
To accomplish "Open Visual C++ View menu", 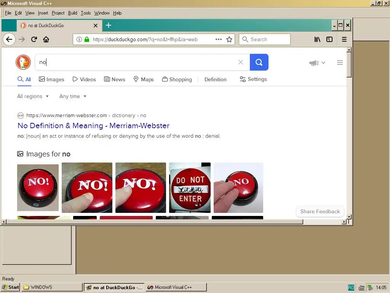I will 30,13.
